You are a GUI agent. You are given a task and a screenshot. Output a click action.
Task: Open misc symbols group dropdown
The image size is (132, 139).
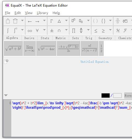[x=44, y=30]
